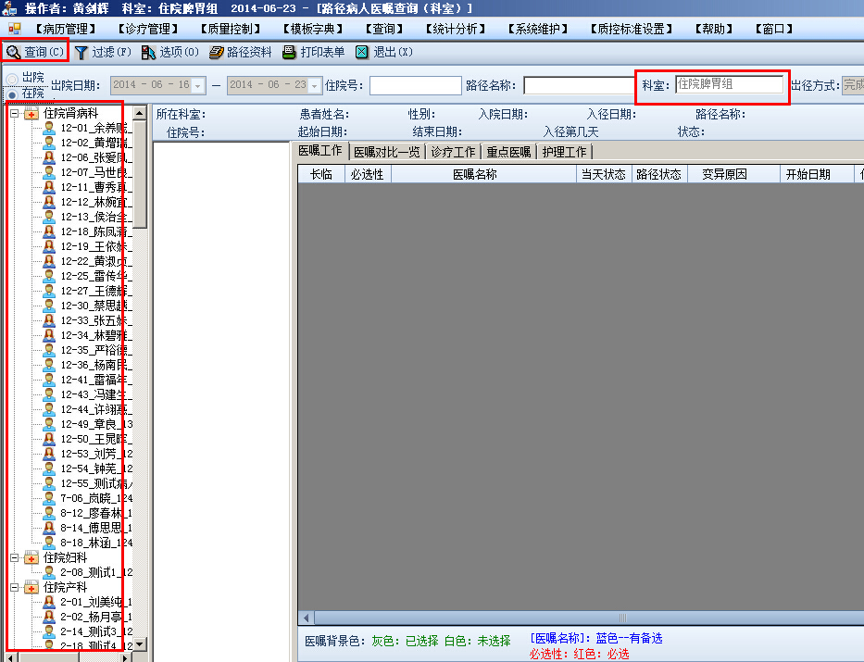Open the 【窗口】 menu
The height and width of the screenshot is (662, 864).
point(773,29)
